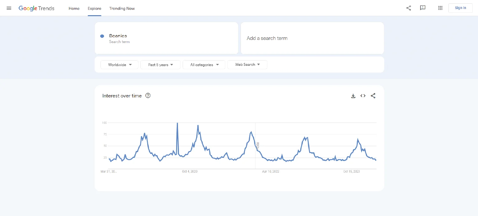Download the chart data as CSV

353,96
